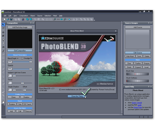155x129 pixels.
Task: Click the Hide Mask button
Action: click(x=130, y=56)
